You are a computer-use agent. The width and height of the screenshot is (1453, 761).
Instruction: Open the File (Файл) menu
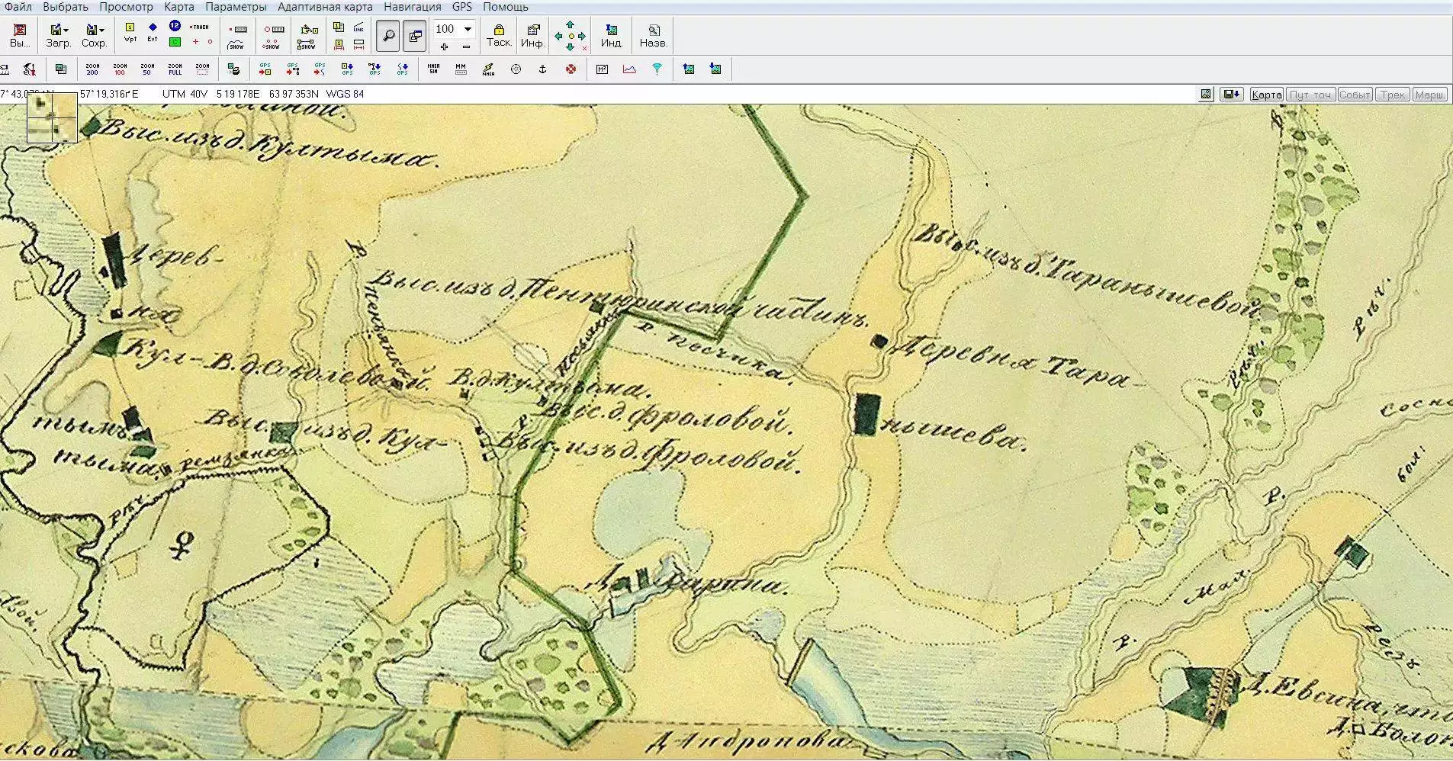(18, 7)
